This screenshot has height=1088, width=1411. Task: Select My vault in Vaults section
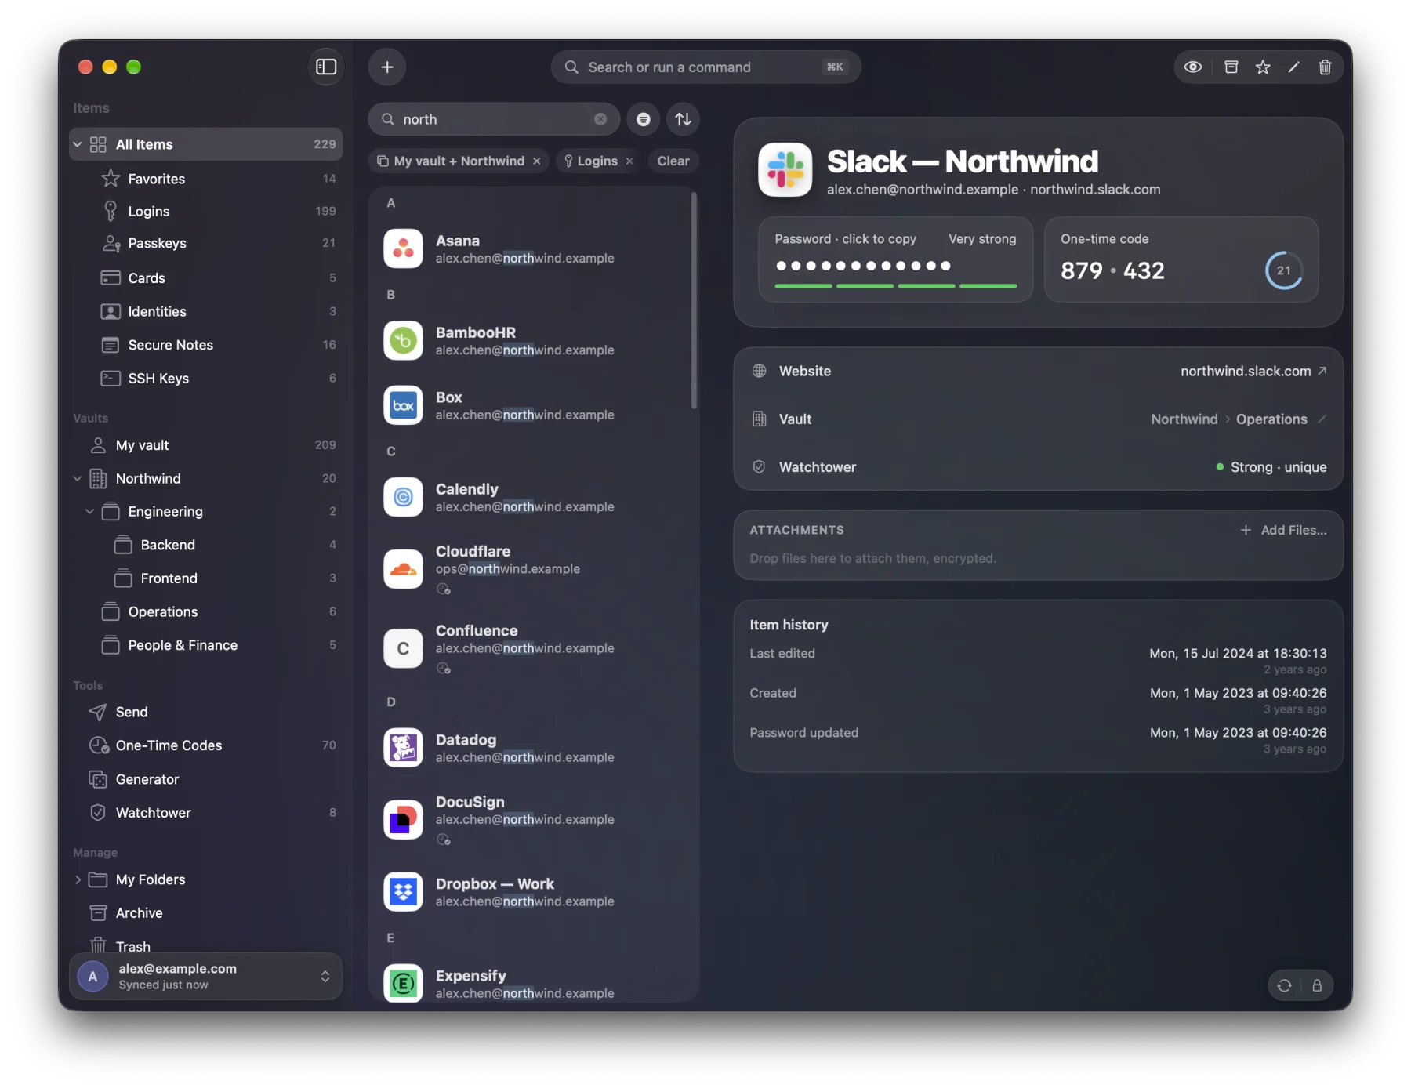(x=206, y=445)
